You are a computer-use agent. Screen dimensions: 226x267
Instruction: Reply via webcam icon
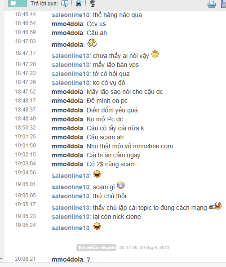click(79, 3)
